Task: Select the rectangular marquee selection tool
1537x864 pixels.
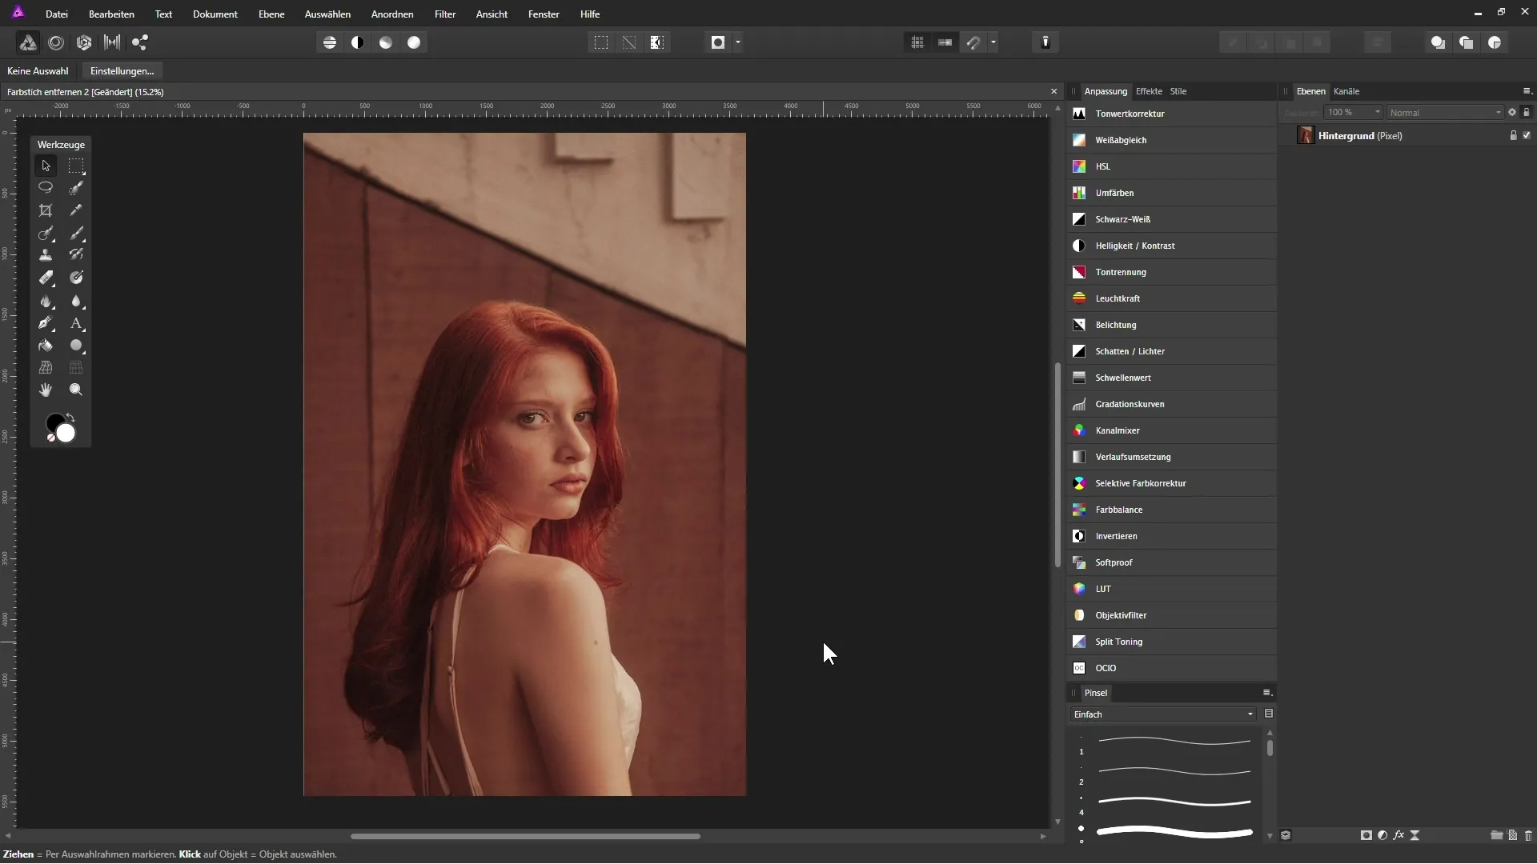Action: [x=76, y=166]
